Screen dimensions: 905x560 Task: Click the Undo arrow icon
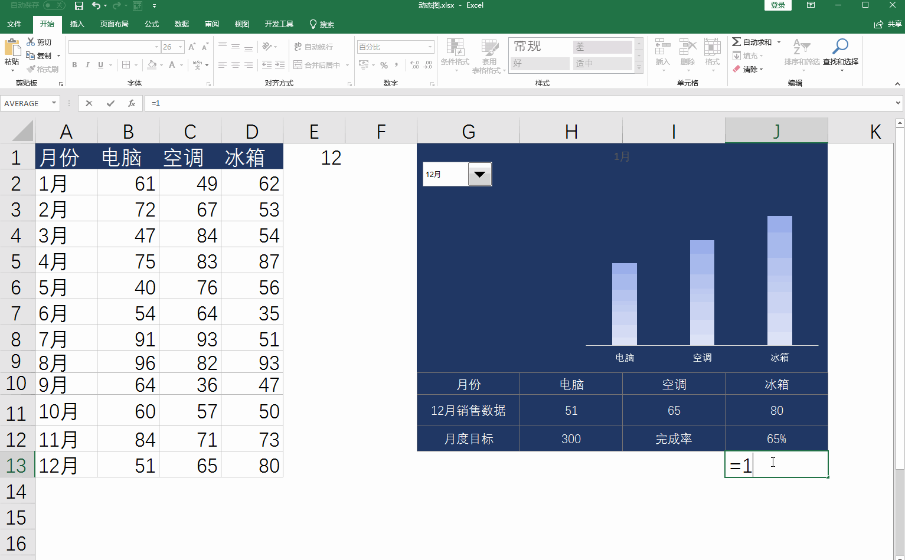coord(96,6)
